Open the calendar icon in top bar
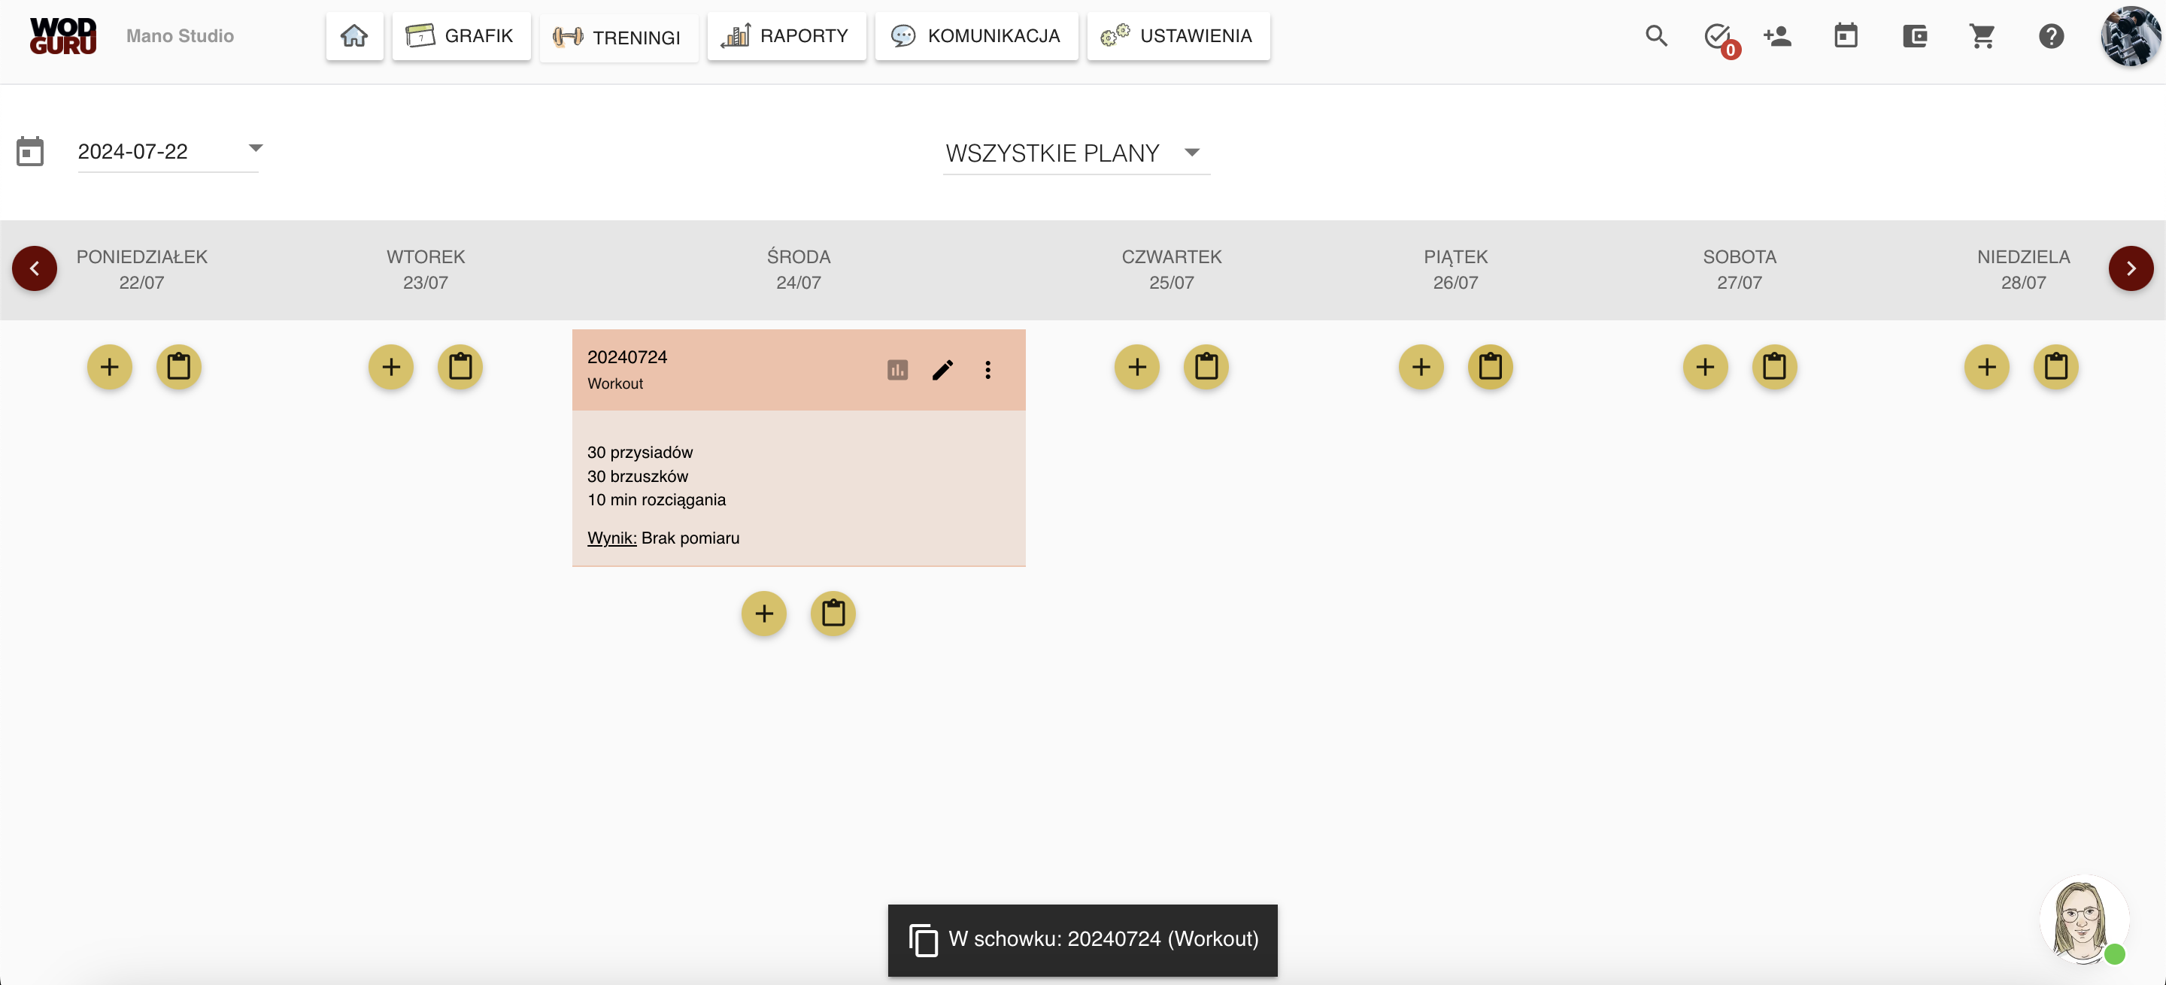This screenshot has width=2166, height=985. (1846, 36)
